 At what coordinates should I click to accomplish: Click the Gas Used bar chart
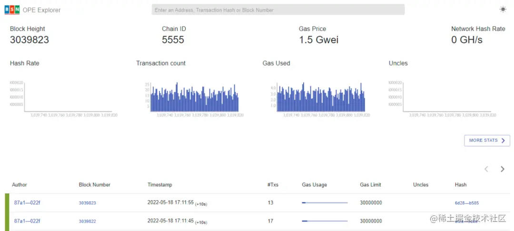point(321,97)
